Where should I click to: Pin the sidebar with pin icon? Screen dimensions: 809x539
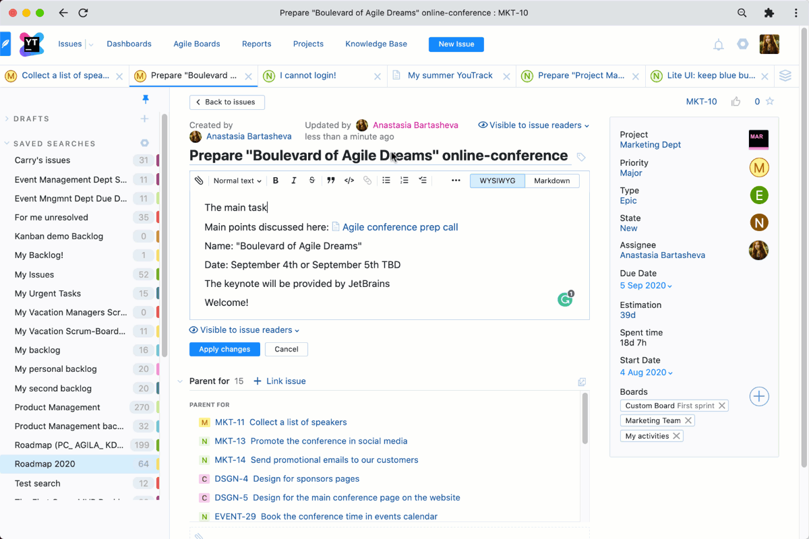tap(145, 100)
